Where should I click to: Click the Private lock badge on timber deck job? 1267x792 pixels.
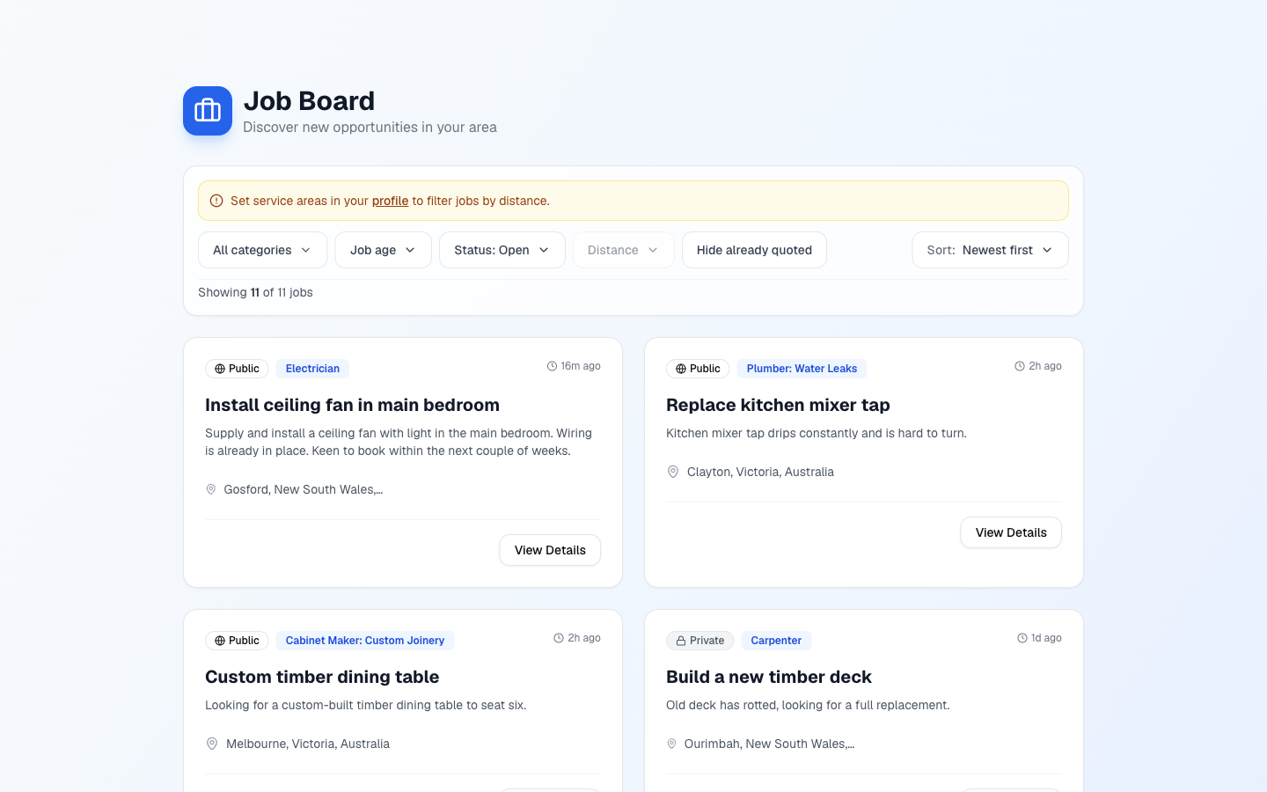pyautogui.click(x=699, y=641)
